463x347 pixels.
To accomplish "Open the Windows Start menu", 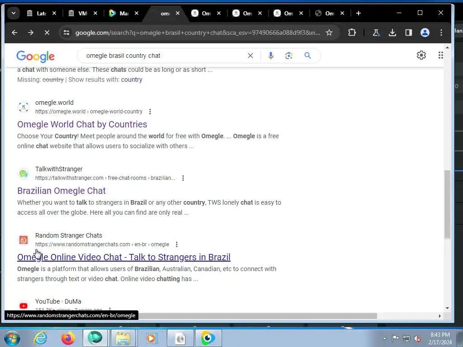I will point(12,338).
